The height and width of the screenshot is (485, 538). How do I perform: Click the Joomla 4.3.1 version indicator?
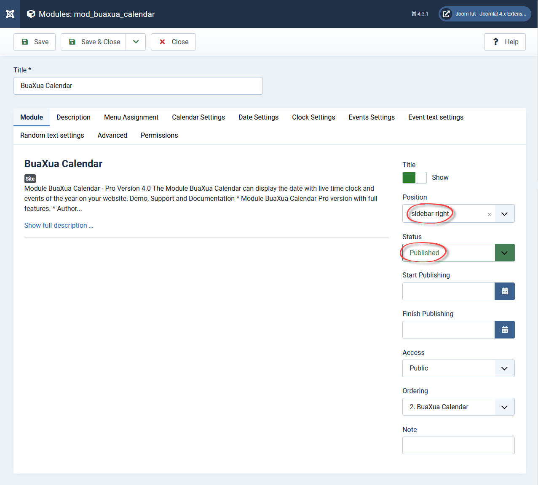[420, 14]
